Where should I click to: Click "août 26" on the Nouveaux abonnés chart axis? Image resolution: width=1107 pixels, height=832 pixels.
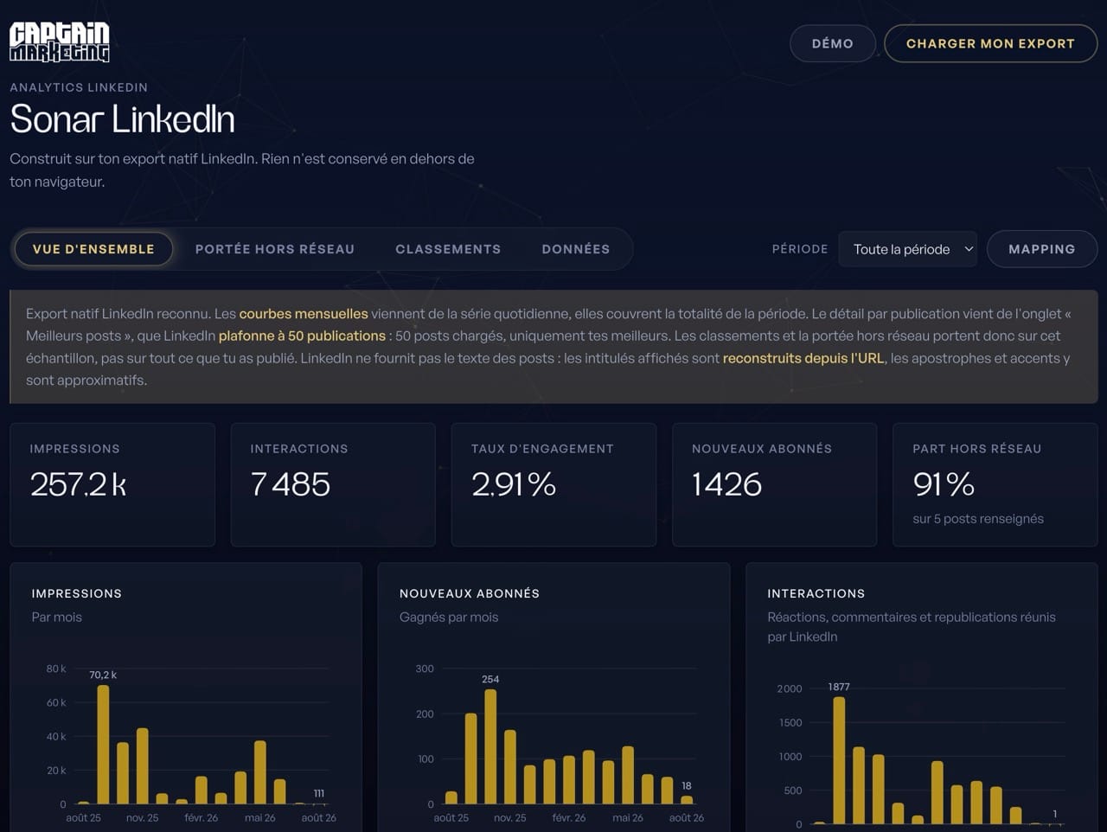click(x=687, y=817)
